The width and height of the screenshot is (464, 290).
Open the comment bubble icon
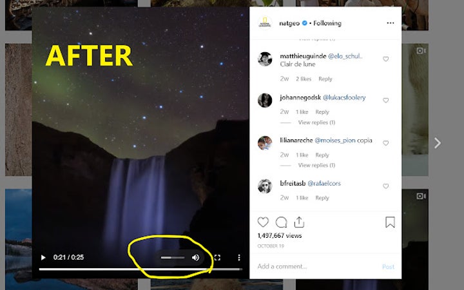281,222
